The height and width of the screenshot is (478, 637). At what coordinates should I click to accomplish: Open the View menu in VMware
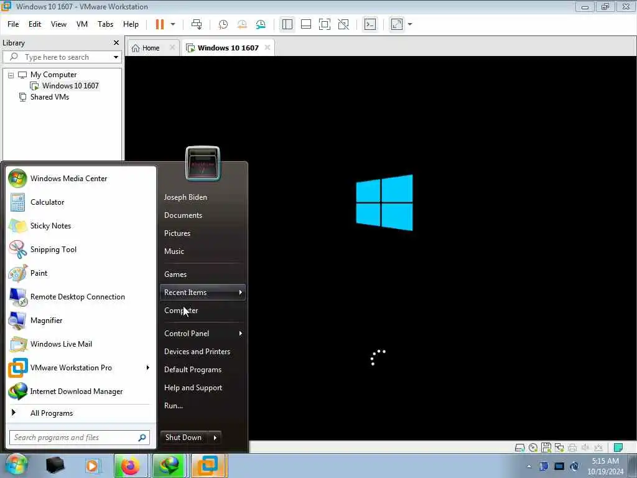58,24
